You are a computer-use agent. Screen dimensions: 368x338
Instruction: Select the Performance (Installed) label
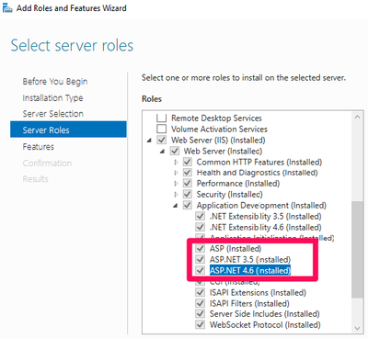238,184
